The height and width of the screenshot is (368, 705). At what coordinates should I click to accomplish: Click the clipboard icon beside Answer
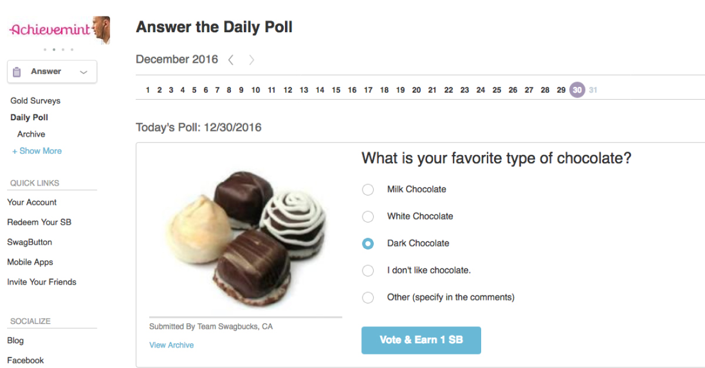point(17,72)
